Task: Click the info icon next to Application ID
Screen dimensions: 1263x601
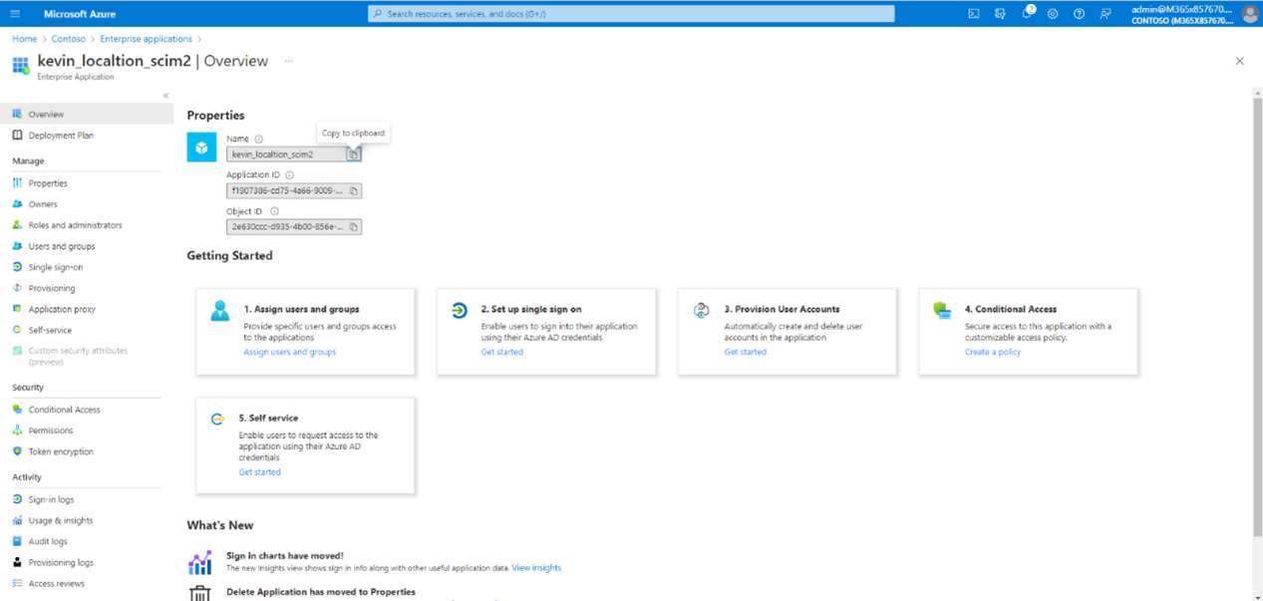Action: [290, 174]
